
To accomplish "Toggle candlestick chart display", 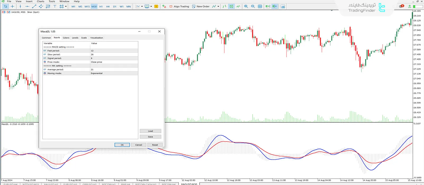I will (x=231, y=6).
